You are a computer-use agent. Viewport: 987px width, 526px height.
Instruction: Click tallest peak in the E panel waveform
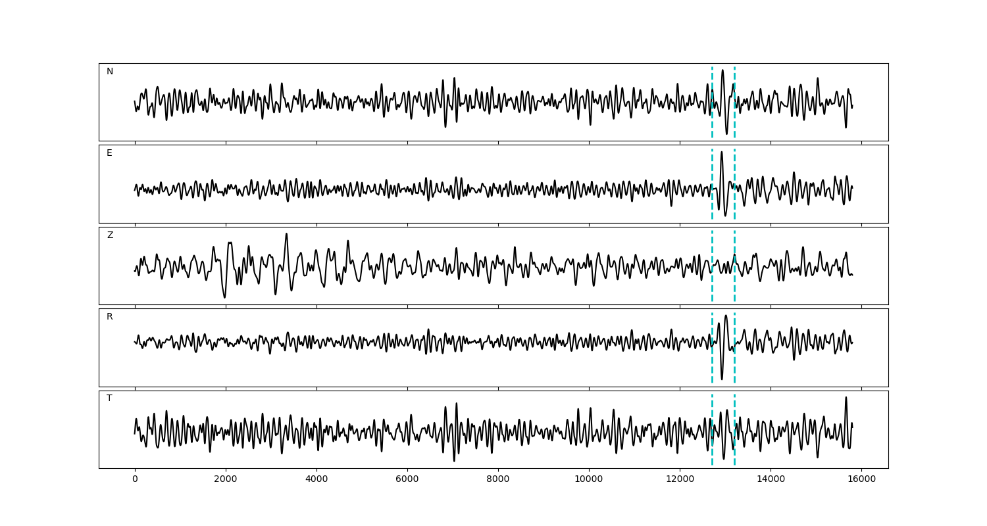pos(722,153)
